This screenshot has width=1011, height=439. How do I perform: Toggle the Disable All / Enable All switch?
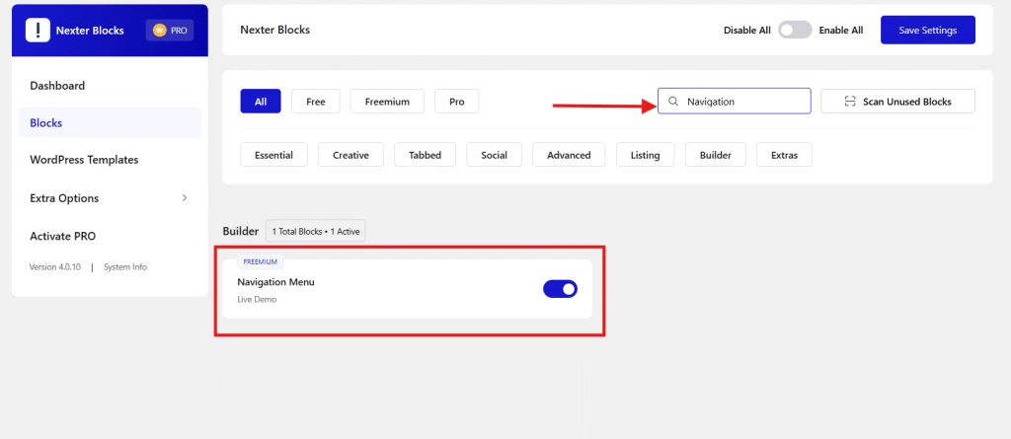(x=795, y=31)
